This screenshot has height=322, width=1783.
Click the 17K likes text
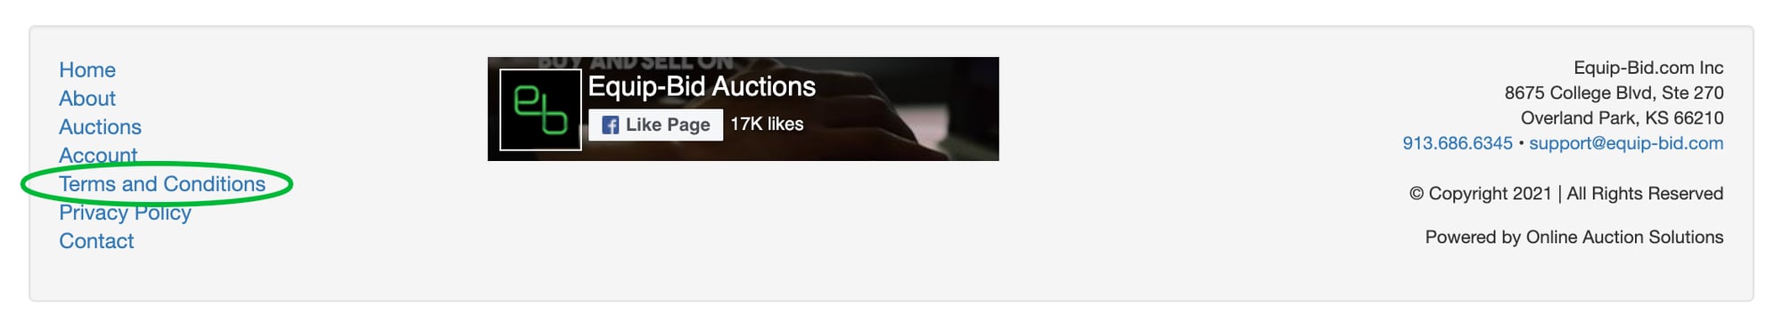767,125
